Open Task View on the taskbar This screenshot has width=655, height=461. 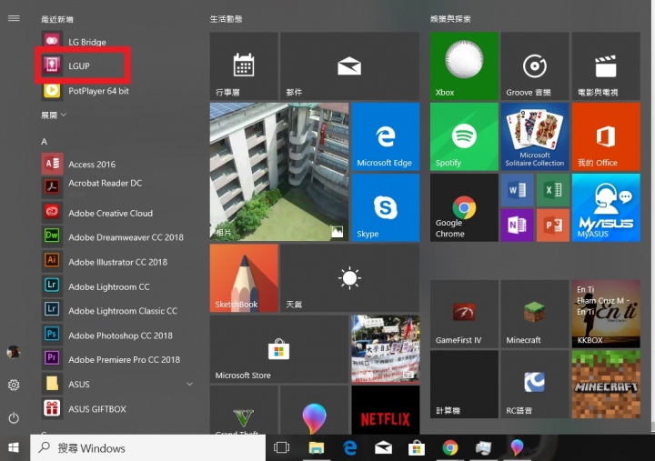click(281, 447)
